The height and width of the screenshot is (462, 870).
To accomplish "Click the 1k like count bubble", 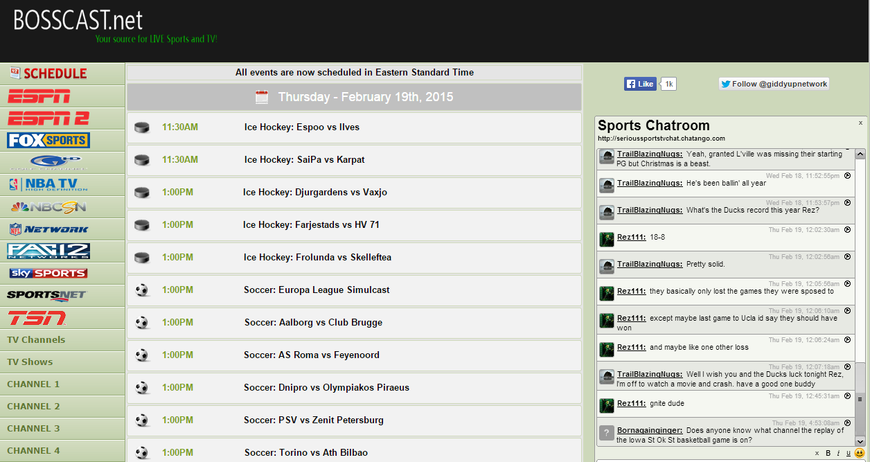I will [668, 84].
